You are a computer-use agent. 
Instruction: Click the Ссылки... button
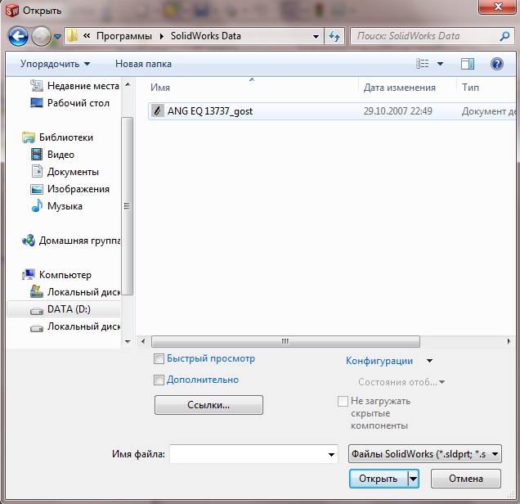[208, 405]
